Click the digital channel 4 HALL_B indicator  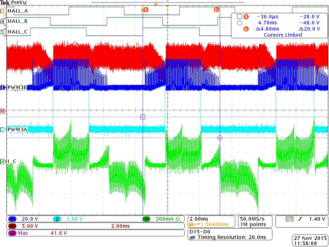[3, 22]
